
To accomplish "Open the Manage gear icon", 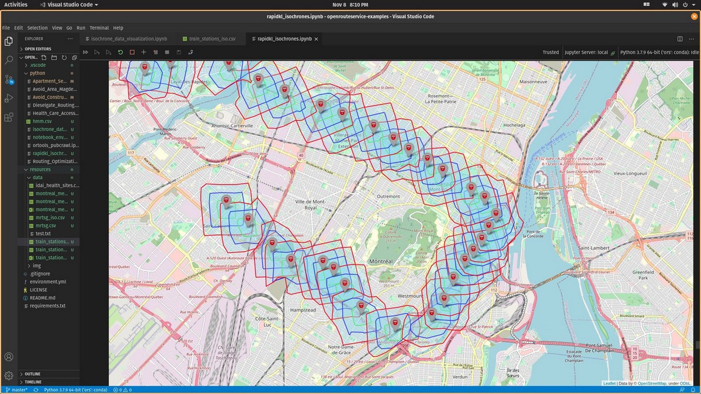I will coord(9,376).
